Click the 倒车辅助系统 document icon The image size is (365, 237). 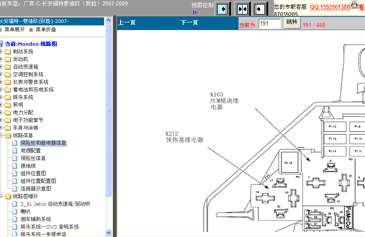15,219
